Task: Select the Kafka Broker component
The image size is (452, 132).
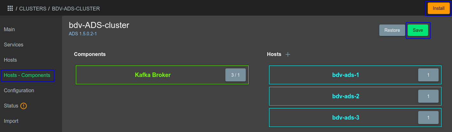Action: [x=153, y=75]
